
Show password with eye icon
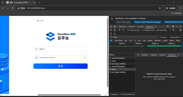pyautogui.click(x=85, y=58)
